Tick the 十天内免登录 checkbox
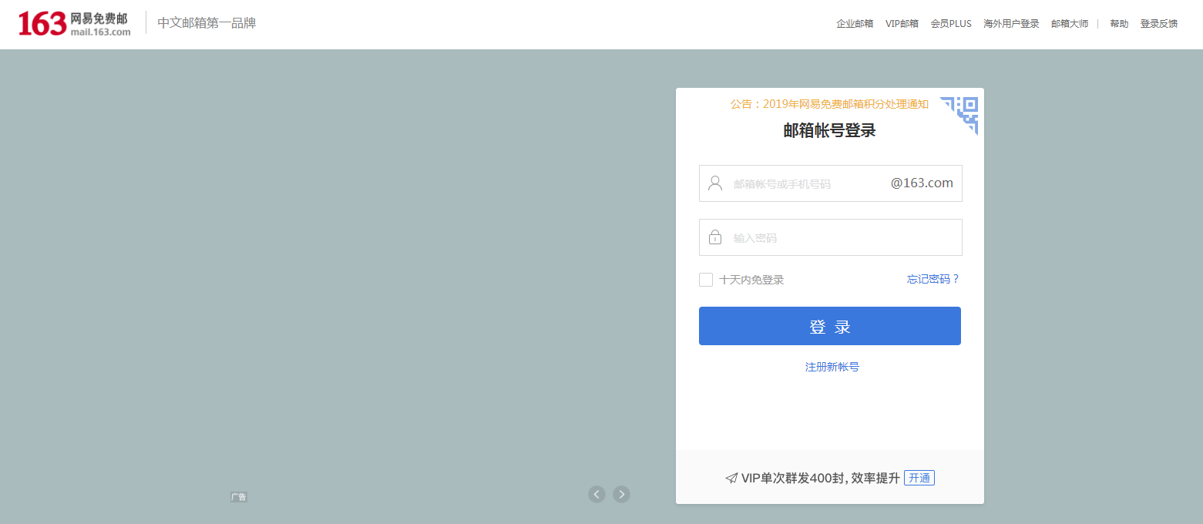1203x524 pixels. pos(706,280)
